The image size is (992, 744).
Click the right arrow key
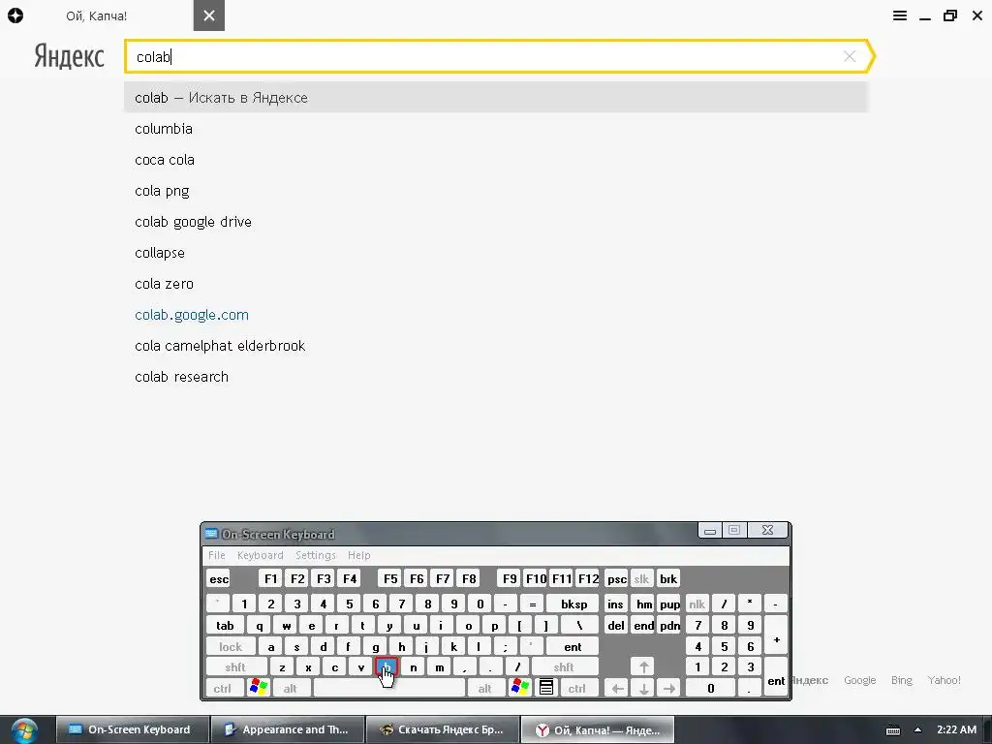[x=669, y=688]
